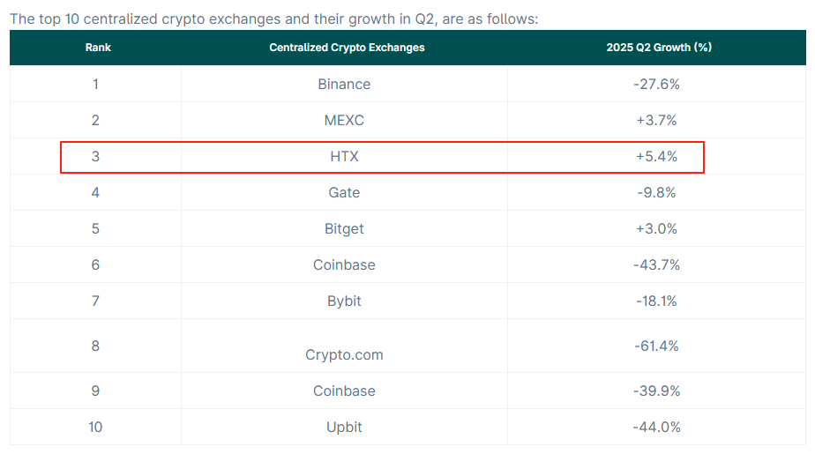Select the Crypto.com exchange name
The width and height of the screenshot is (815, 454).
tap(344, 355)
